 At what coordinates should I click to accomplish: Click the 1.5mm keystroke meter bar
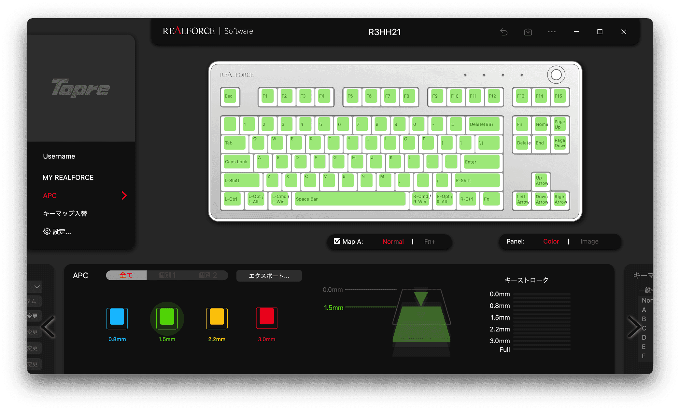(542, 318)
